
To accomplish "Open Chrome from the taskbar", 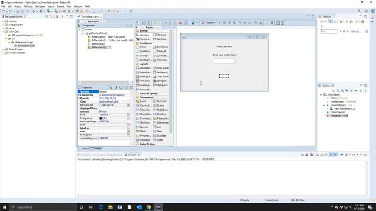I will [x=149, y=207].
